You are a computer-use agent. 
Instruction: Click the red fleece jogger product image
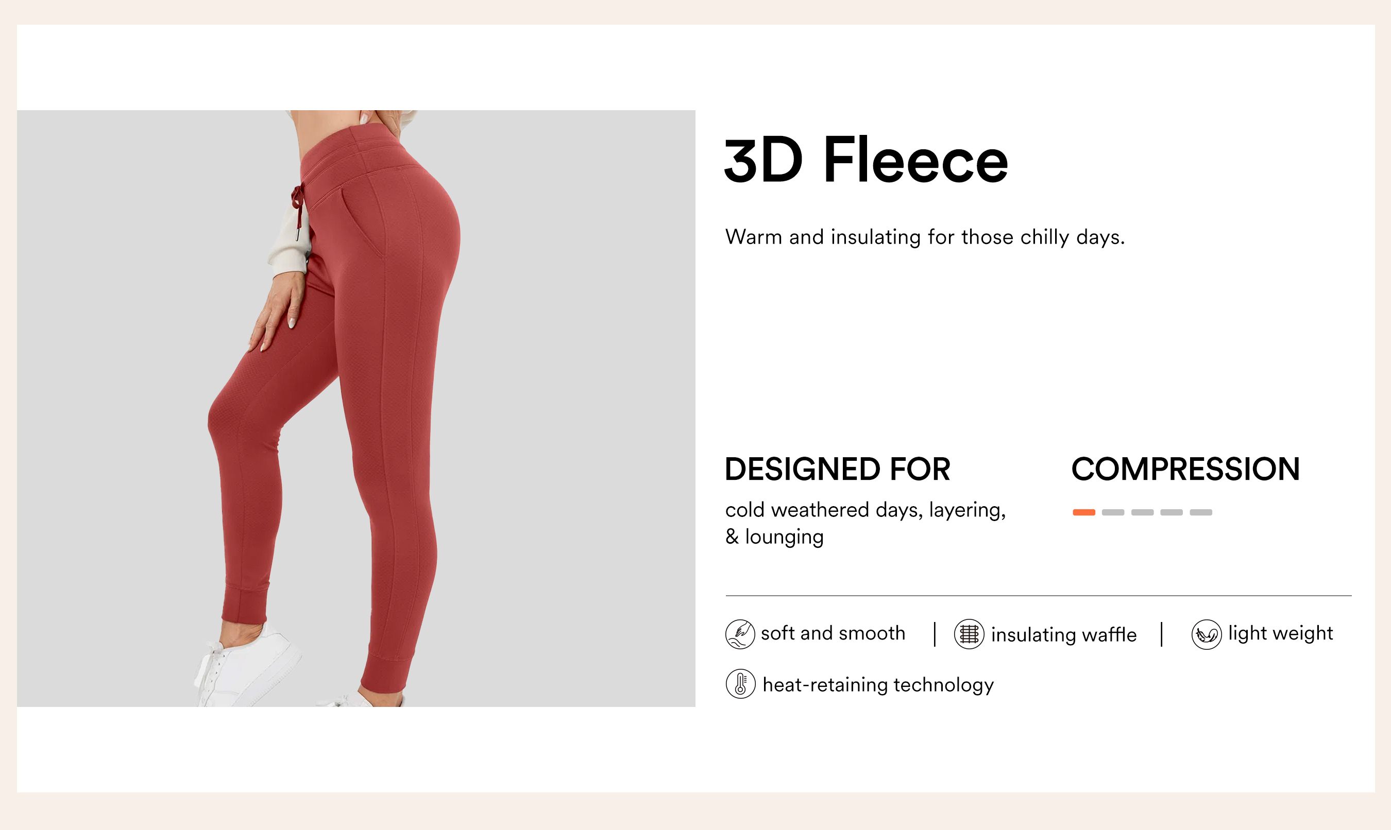click(356, 408)
